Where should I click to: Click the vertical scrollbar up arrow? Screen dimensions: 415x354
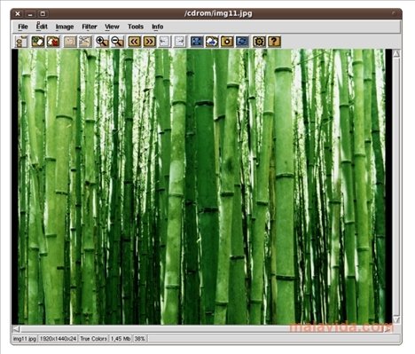(x=396, y=53)
